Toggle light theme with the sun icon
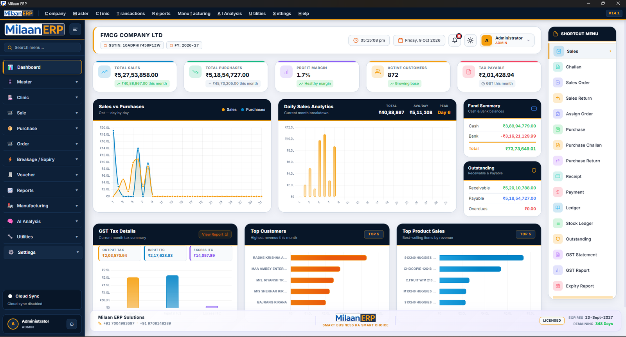 [470, 40]
